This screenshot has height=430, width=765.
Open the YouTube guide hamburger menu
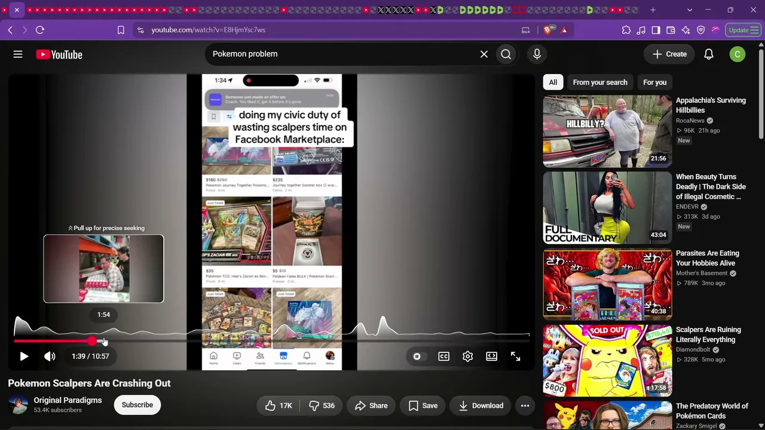[18, 54]
